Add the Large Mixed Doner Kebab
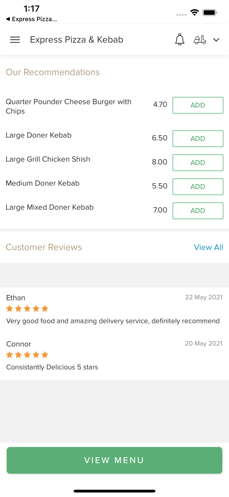 198,211
